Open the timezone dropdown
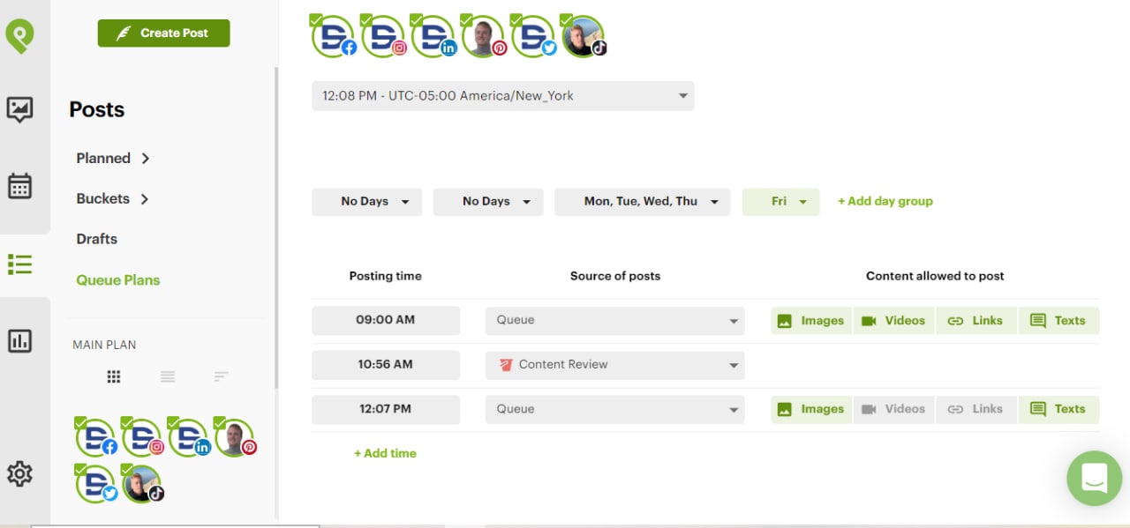This screenshot has height=528, width=1130. click(502, 96)
